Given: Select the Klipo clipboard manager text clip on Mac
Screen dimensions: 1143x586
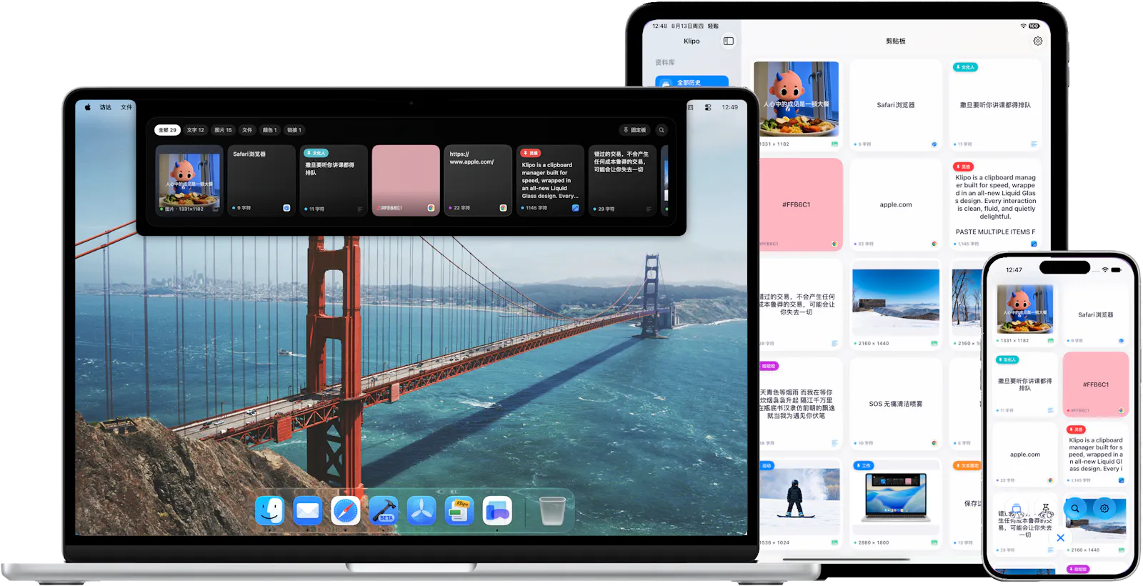Looking at the screenshot, I should (x=550, y=180).
